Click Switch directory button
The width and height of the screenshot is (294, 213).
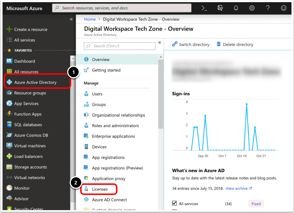(191, 44)
